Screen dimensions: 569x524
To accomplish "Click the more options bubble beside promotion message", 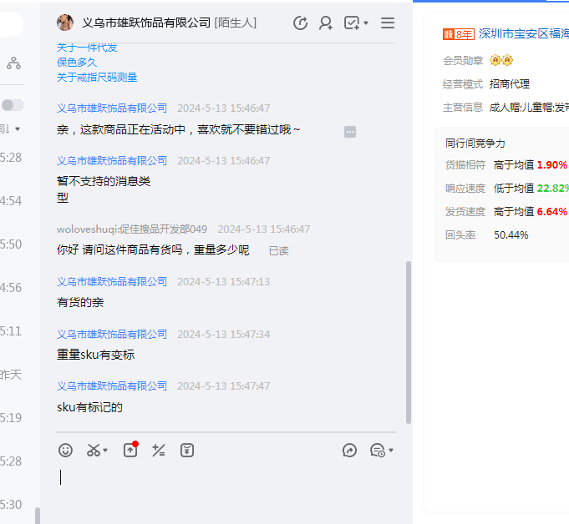I will pos(350,132).
